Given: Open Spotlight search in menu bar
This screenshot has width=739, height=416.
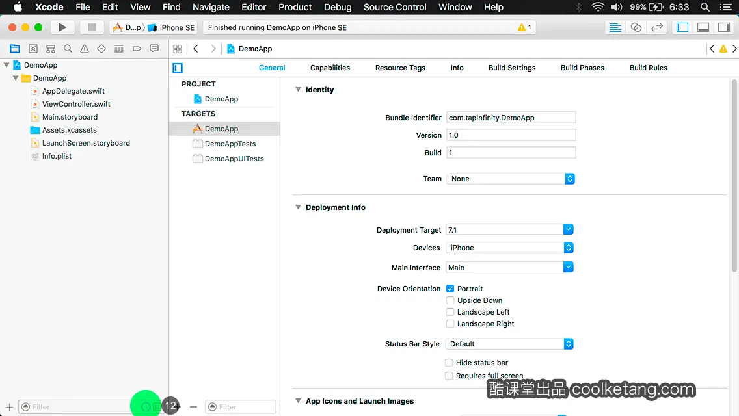Looking at the screenshot, I should (705, 7).
